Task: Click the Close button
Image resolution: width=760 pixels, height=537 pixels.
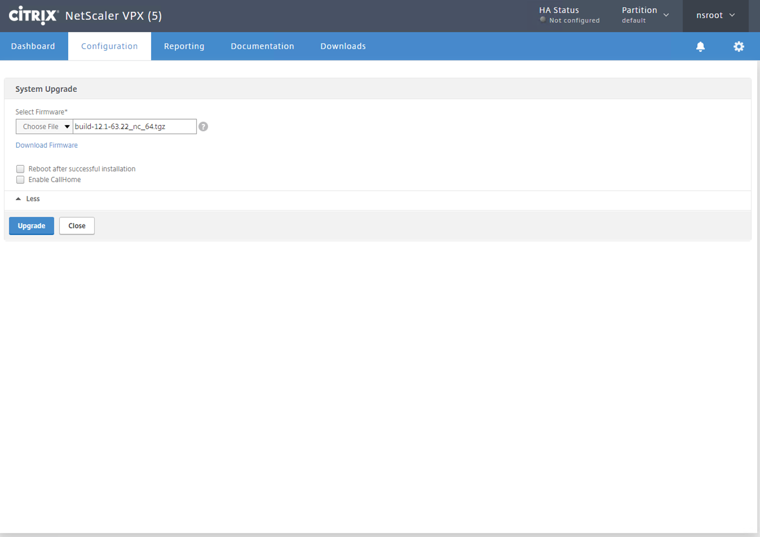Action: [x=77, y=226]
